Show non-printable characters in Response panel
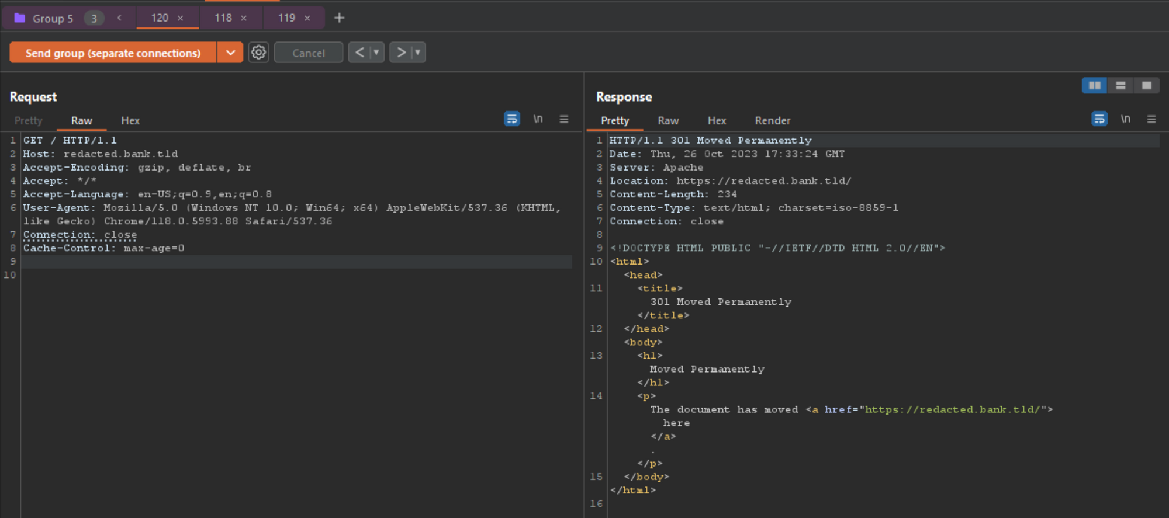 1125,119
